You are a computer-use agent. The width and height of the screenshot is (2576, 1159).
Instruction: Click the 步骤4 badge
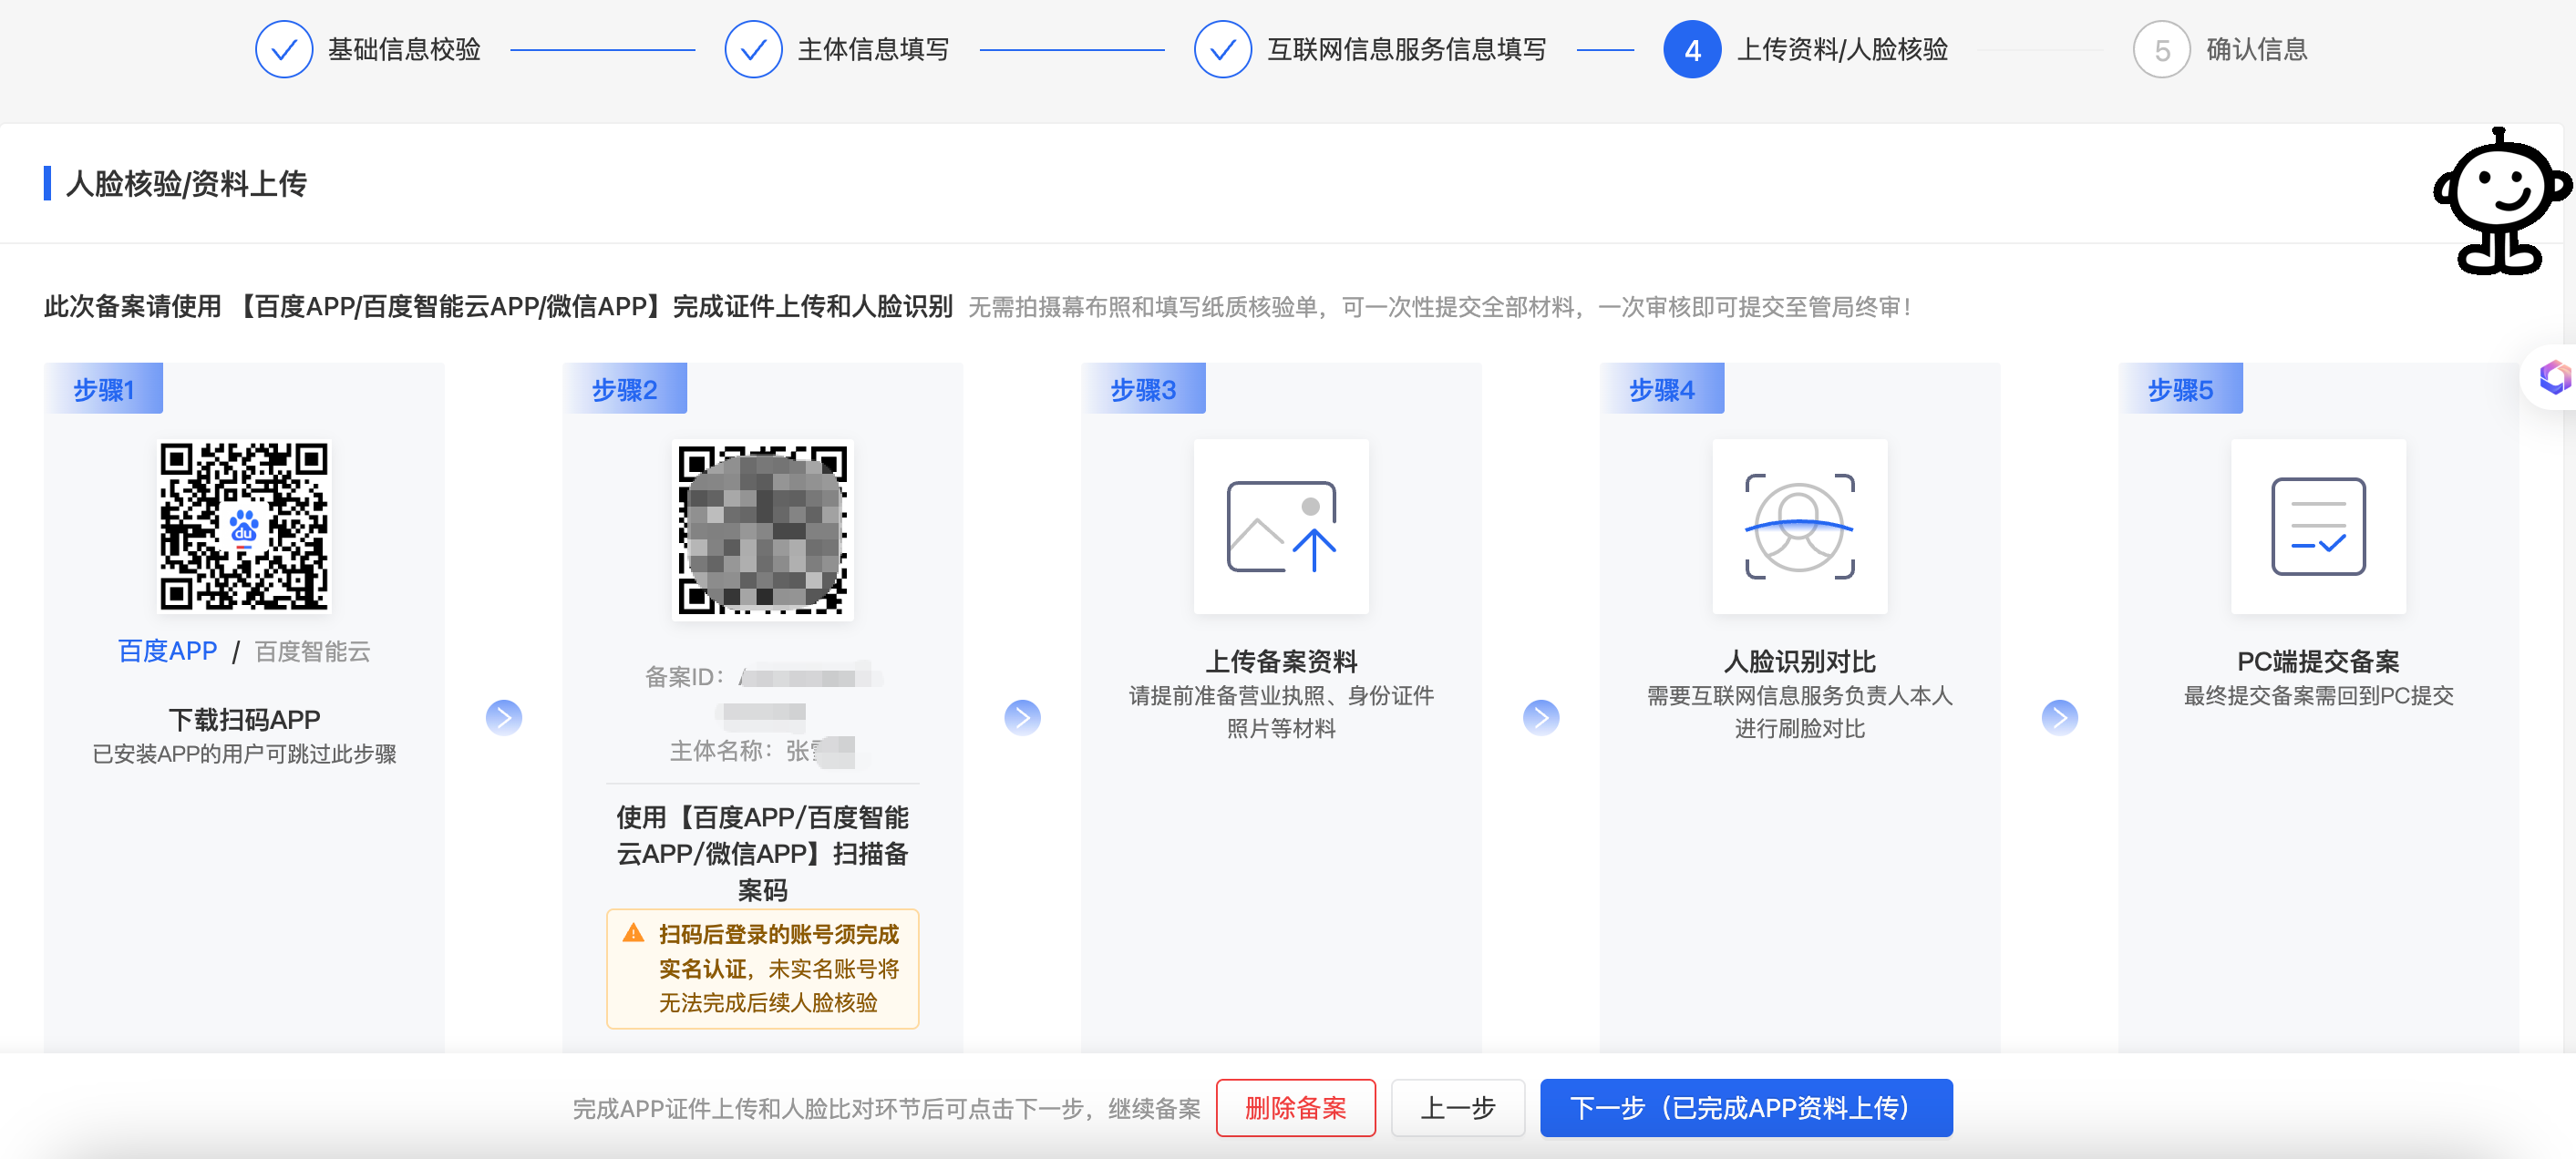1662,388
